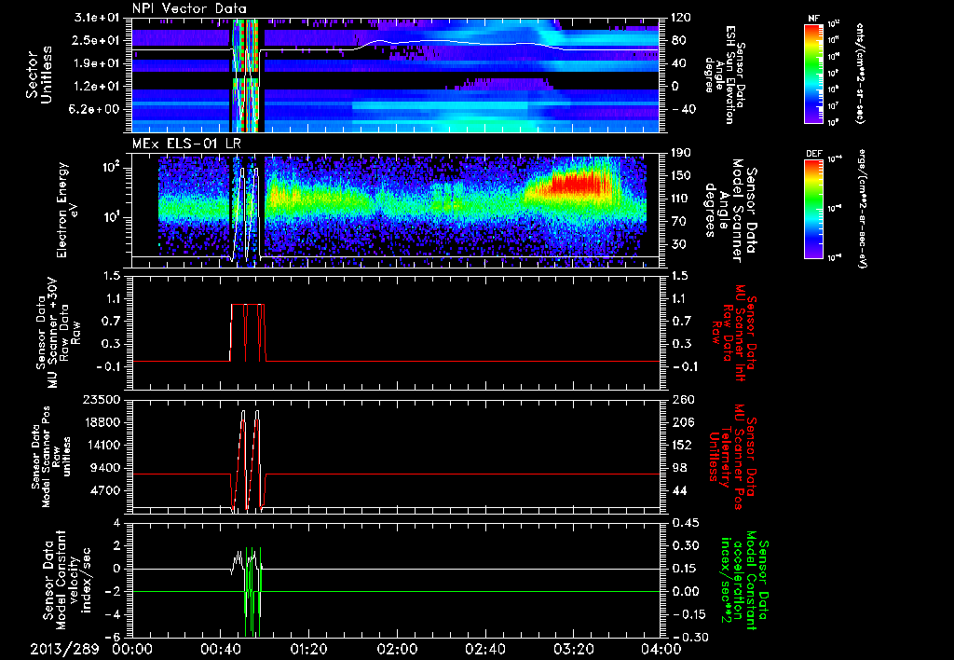Pick the 02:40 time tick label
954x660 pixels.
pyautogui.click(x=484, y=649)
